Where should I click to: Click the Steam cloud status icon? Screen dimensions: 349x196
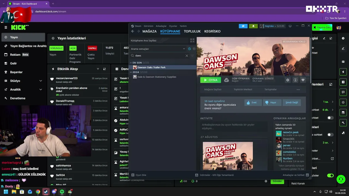point(226,80)
